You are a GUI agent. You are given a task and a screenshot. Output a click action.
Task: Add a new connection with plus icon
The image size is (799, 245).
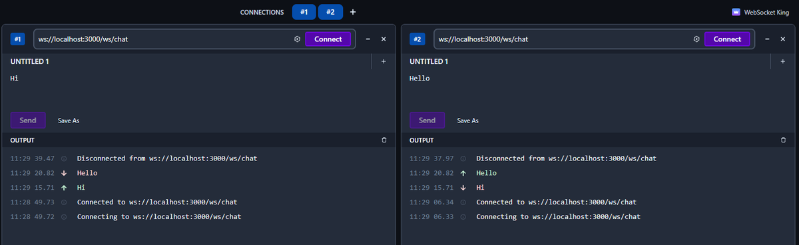pyautogui.click(x=353, y=12)
